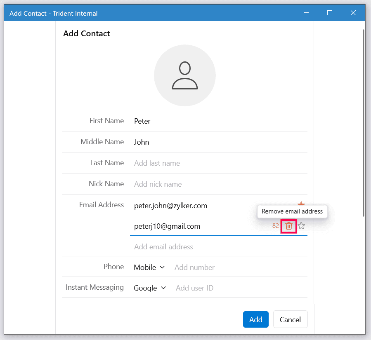This screenshot has height=340, width=371.
Task: Click the Add Contact heading text
Action: [x=86, y=33]
